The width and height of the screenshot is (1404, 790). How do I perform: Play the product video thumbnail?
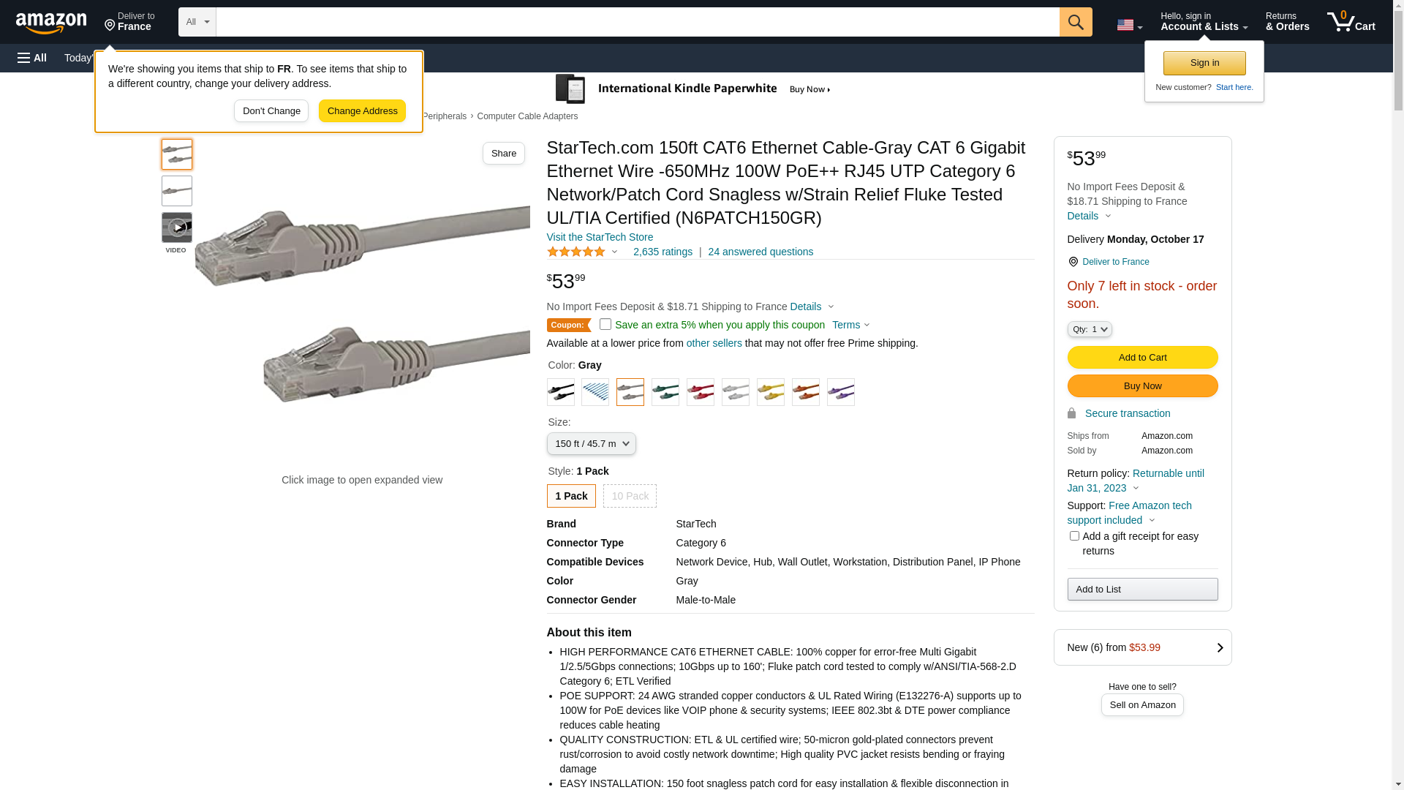176,227
